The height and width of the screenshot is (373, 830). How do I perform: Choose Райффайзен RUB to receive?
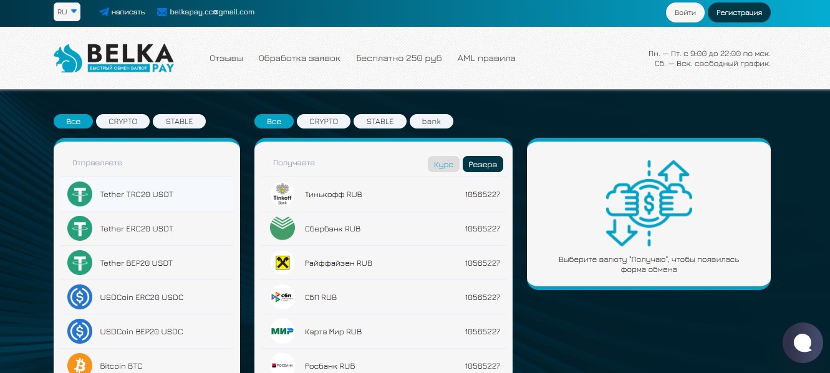pos(384,263)
